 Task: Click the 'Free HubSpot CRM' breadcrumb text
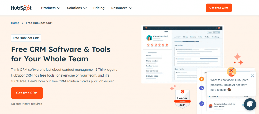tap(39, 23)
